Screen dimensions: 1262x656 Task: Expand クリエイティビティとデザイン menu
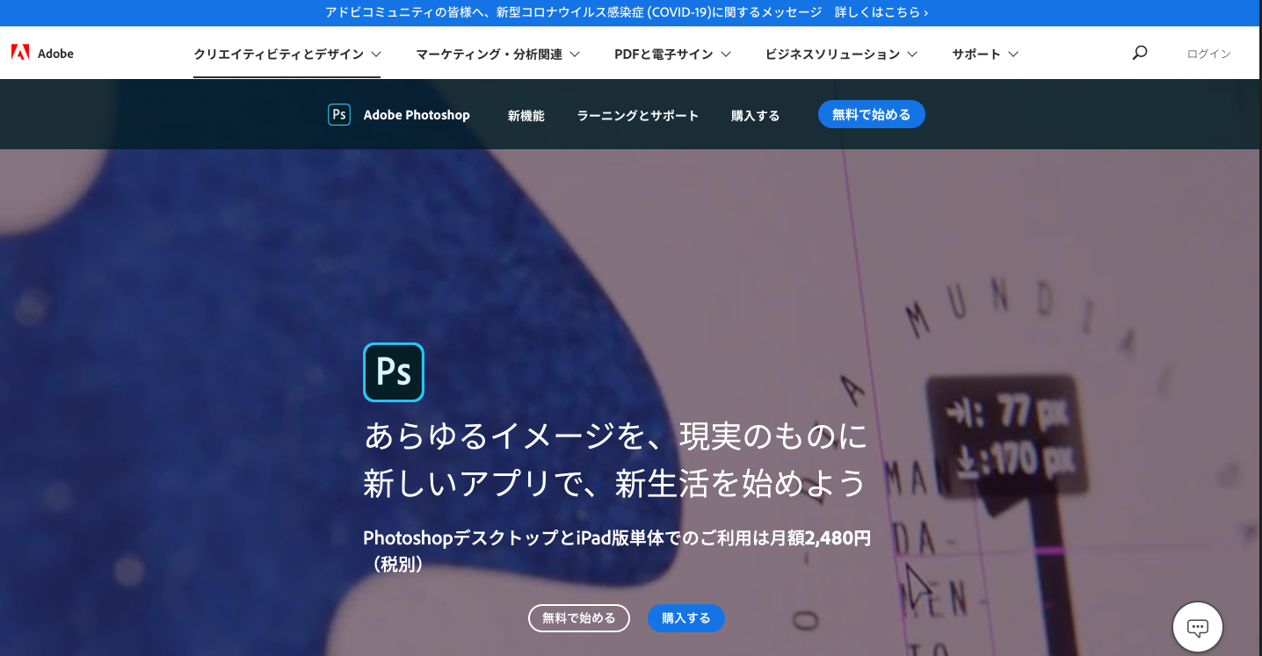tap(287, 54)
